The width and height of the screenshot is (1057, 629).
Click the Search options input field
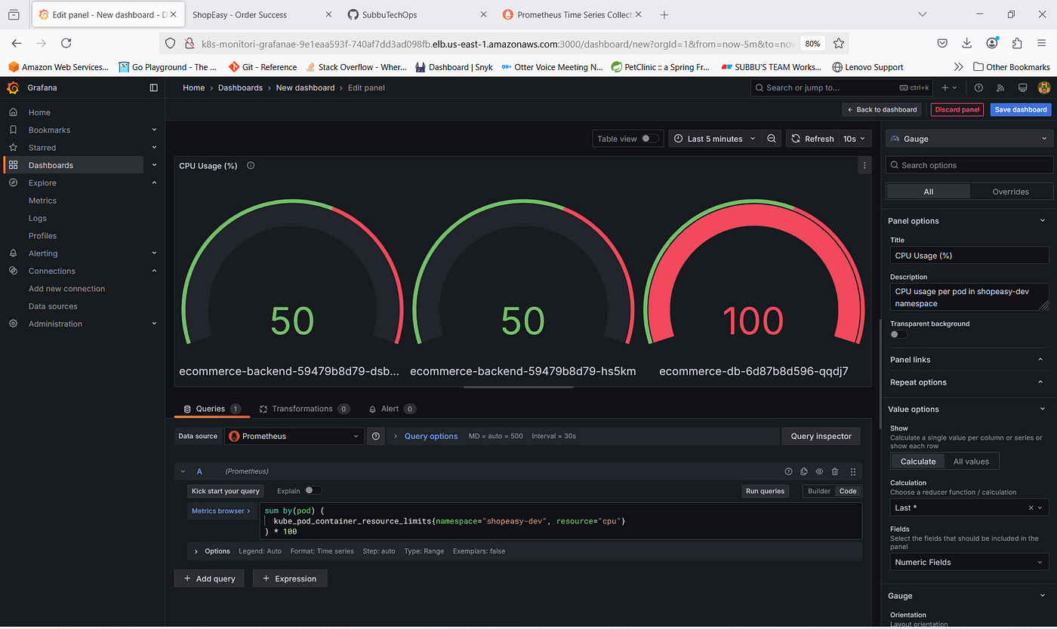(x=969, y=165)
